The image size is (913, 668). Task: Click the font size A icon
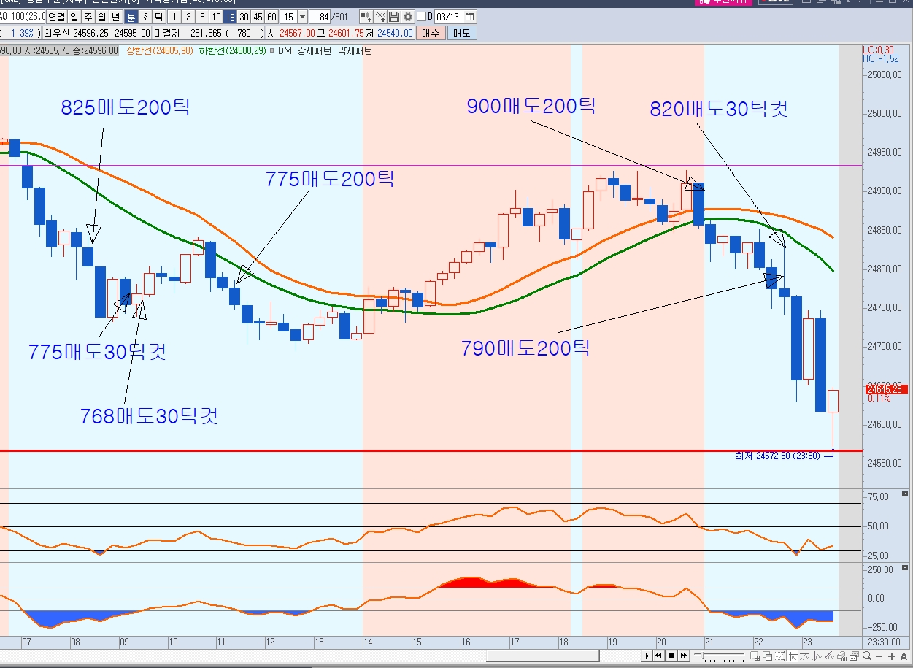(904, 656)
